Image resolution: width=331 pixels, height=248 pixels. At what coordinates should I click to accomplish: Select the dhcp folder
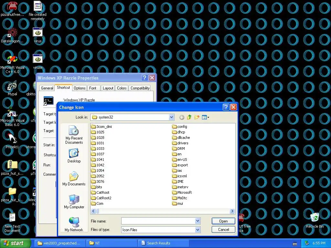click(179, 132)
